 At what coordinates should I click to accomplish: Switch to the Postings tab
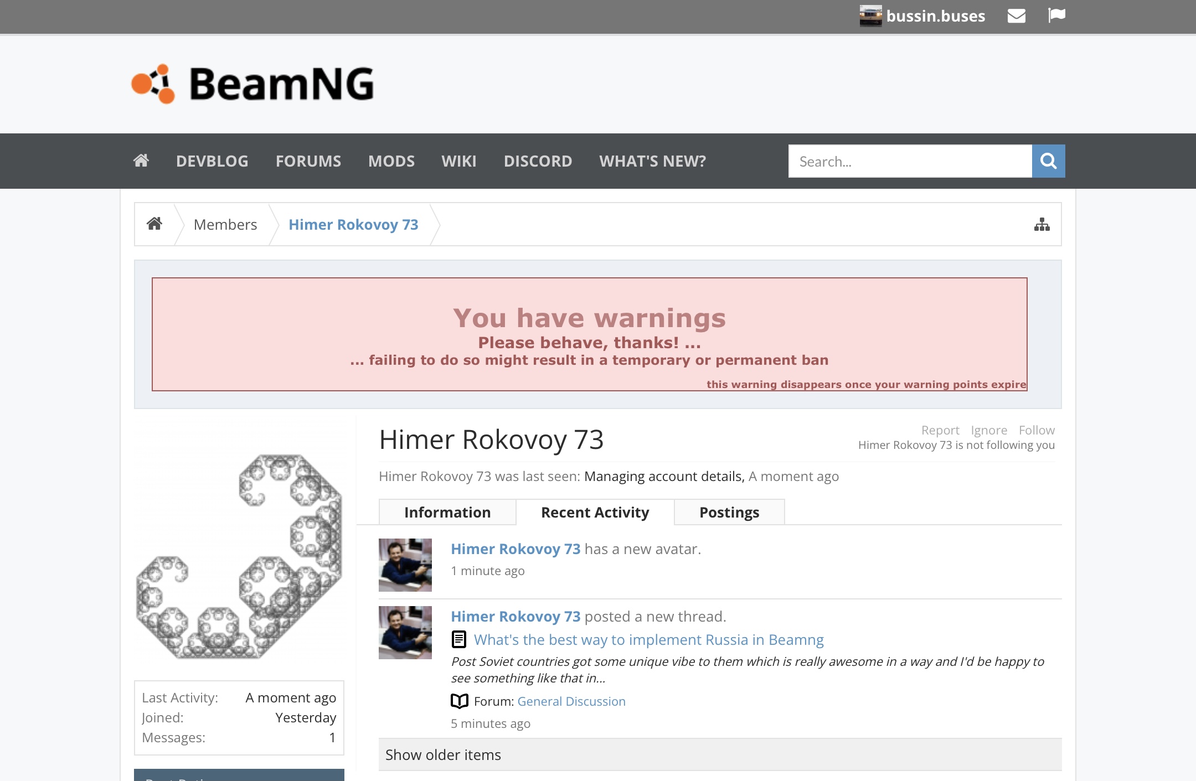729,512
